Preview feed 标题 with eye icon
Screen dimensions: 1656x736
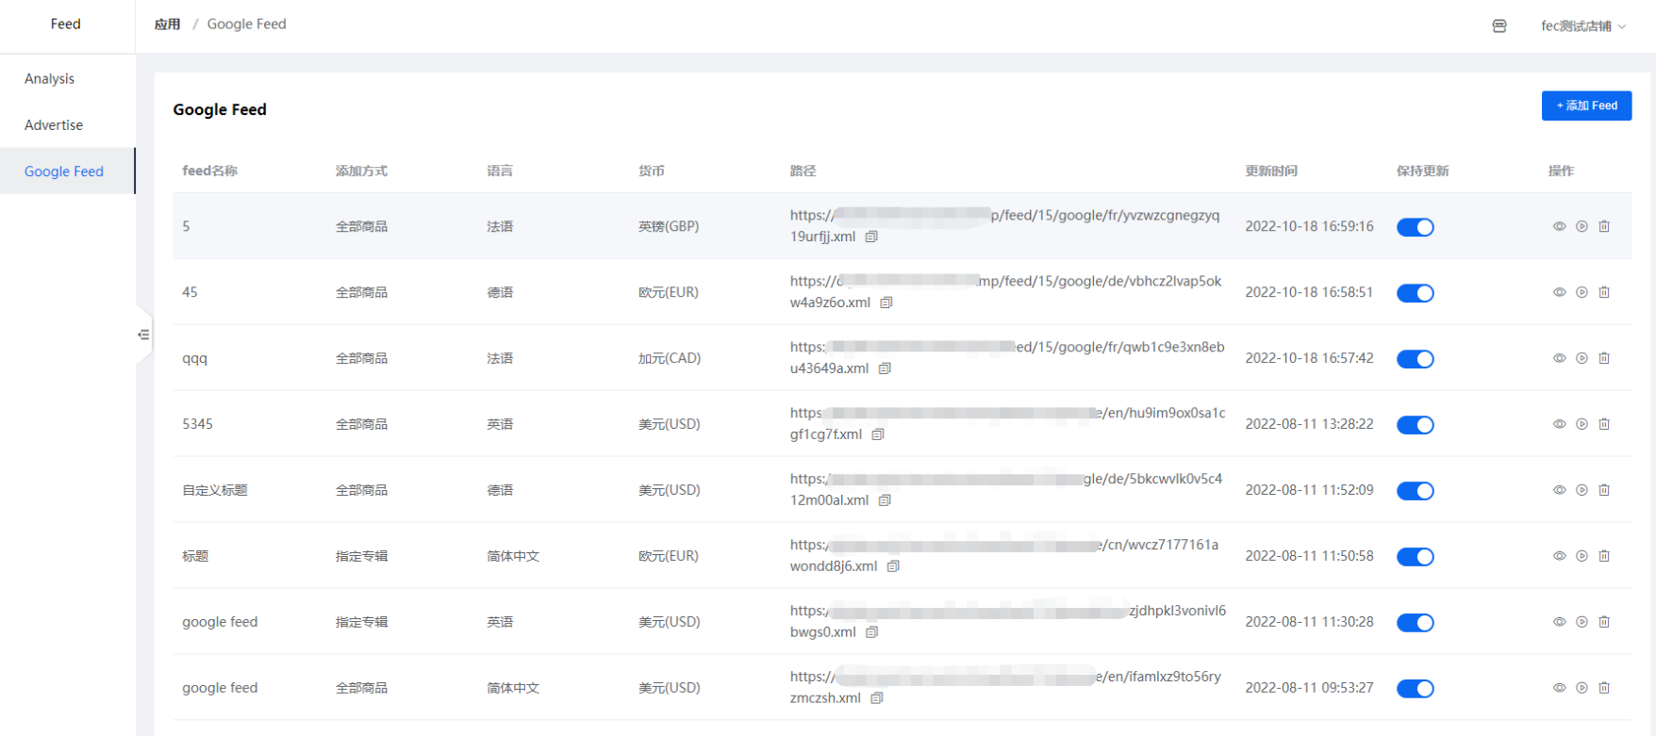(1559, 556)
